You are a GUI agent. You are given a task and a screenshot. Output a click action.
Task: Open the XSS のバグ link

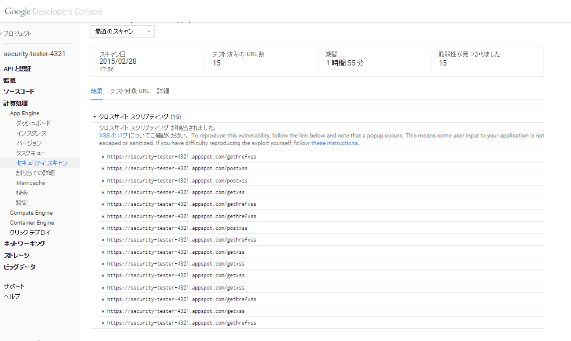[x=113, y=136]
